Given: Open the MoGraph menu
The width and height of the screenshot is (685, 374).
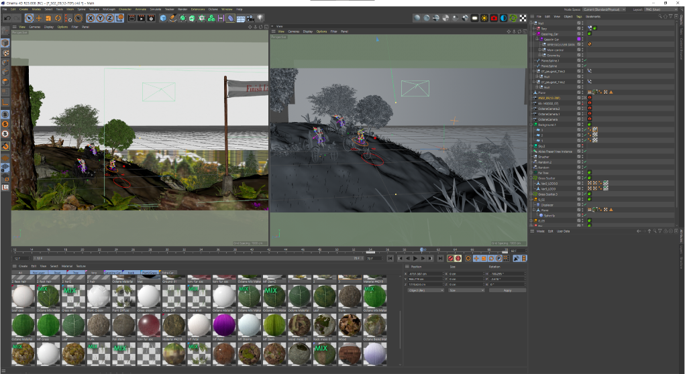Looking at the screenshot, I should point(109,9).
